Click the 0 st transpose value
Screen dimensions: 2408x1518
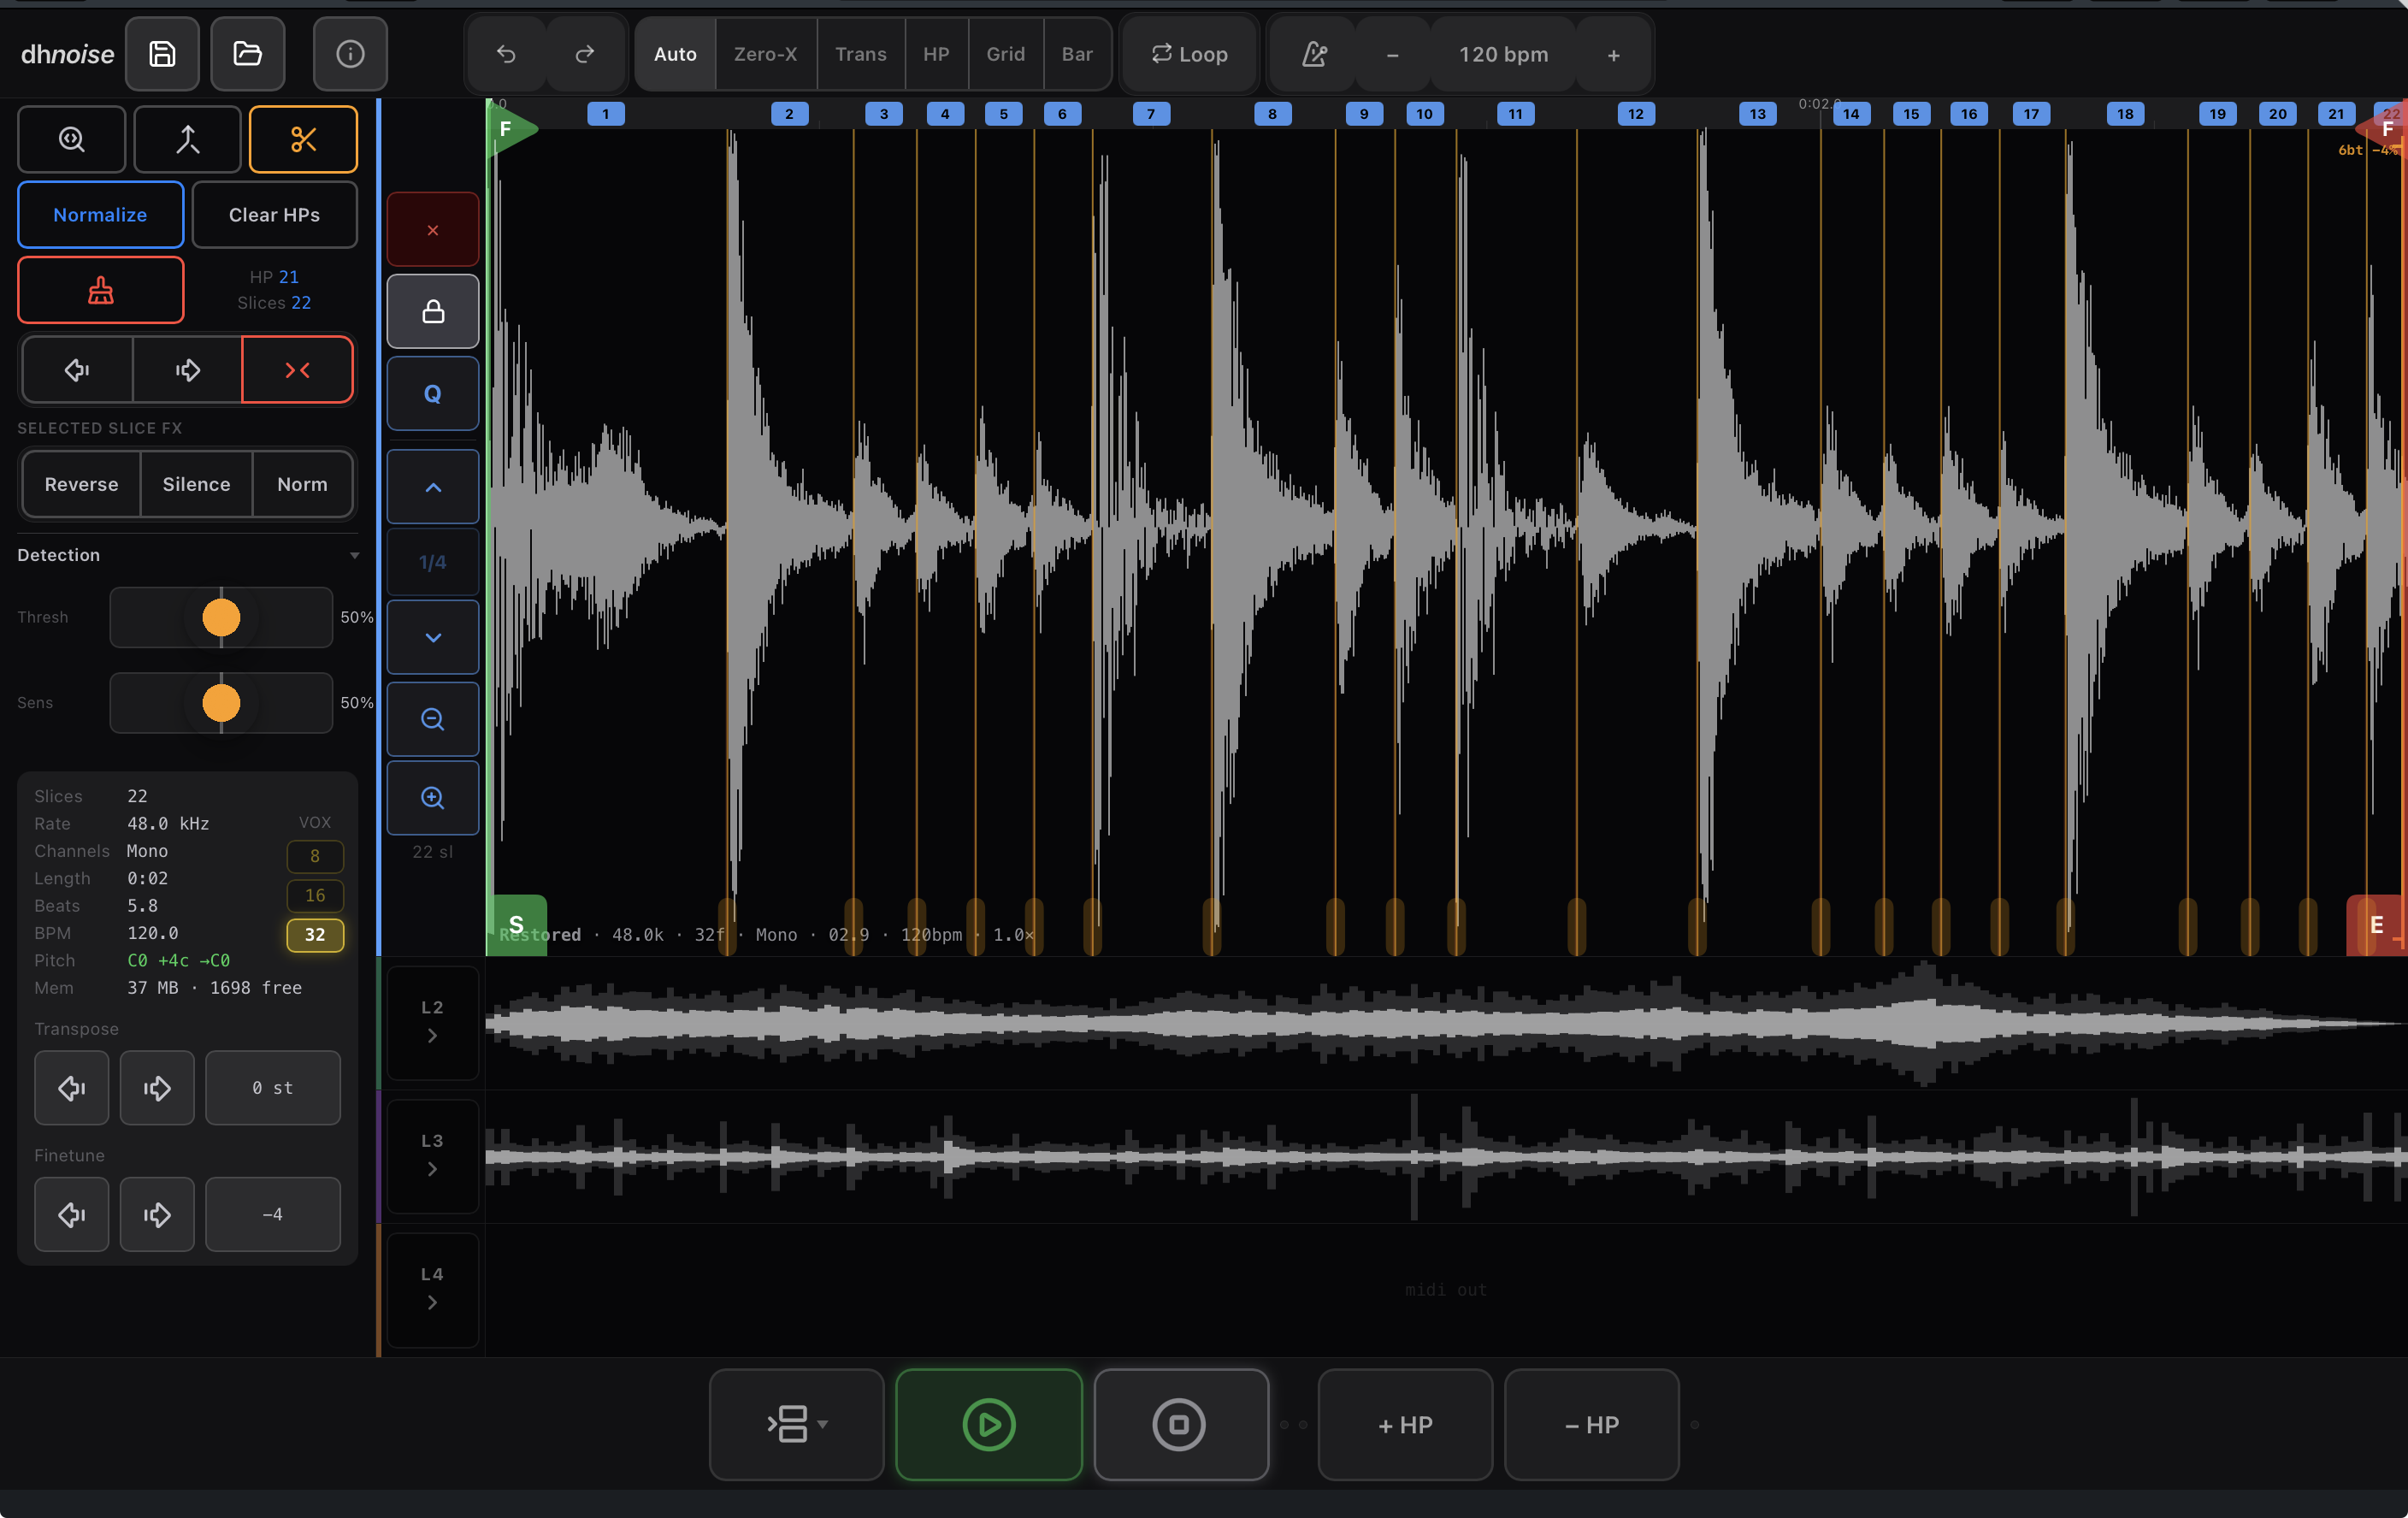click(272, 1088)
